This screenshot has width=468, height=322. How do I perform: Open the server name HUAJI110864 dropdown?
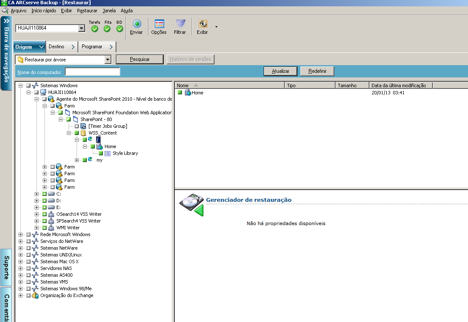82,28
